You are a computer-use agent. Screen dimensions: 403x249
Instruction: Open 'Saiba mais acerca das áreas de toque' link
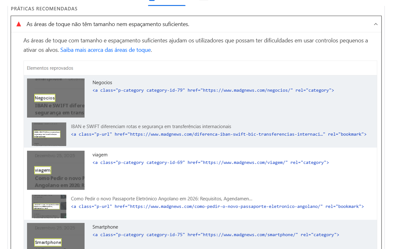pos(105,50)
